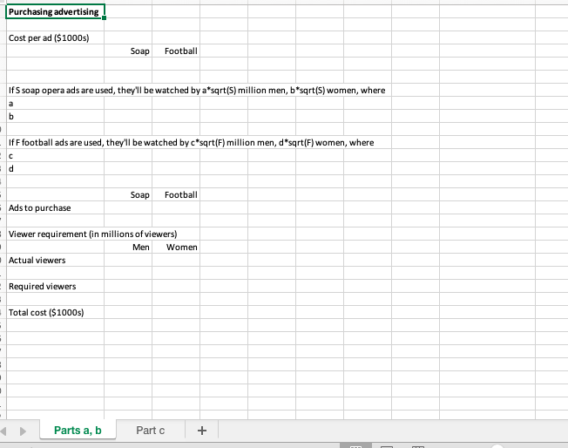568x448 pixels.
Task: Click the Required viewers label
Action: click(x=43, y=286)
